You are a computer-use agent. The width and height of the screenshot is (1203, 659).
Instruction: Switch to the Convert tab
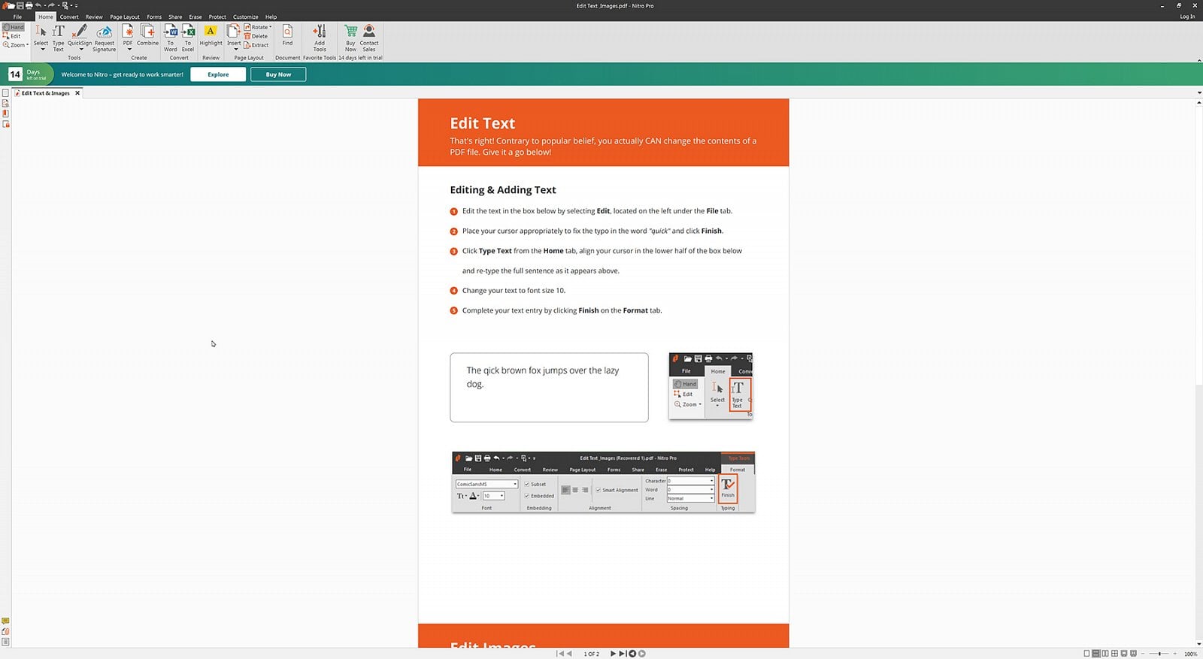click(x=69, y=17)
